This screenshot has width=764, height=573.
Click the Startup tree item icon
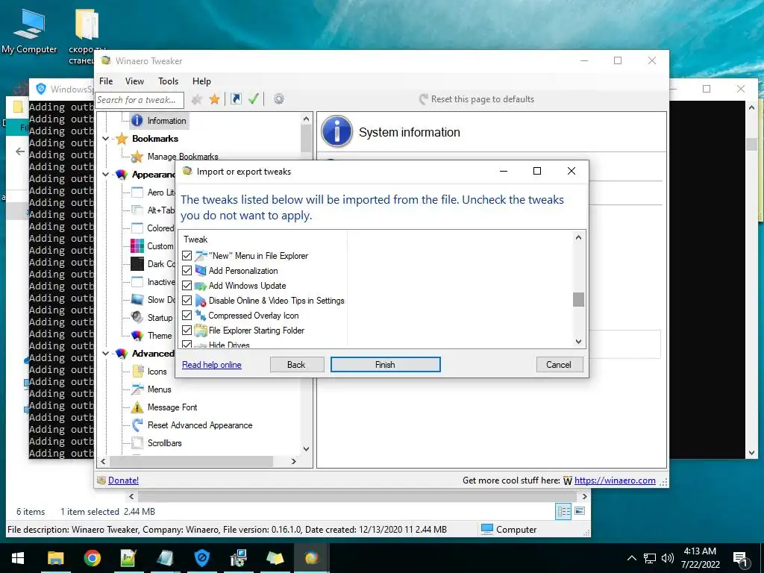click(137, 318)
